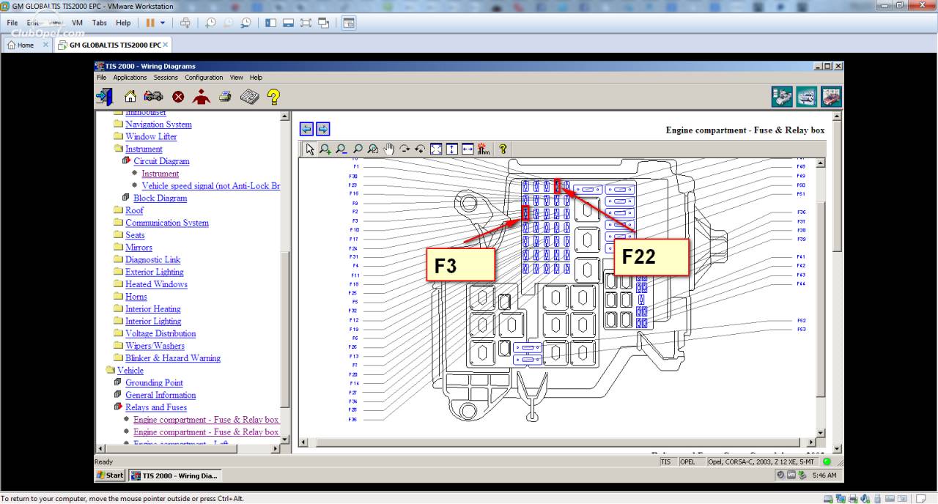Open the VMware power options dropdown arrow

point(163,23)
